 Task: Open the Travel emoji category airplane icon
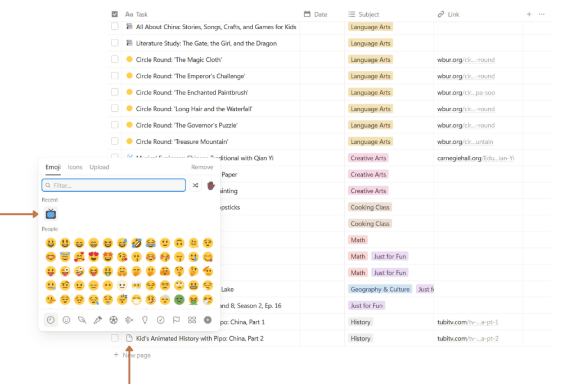click(x=129, y=320)
